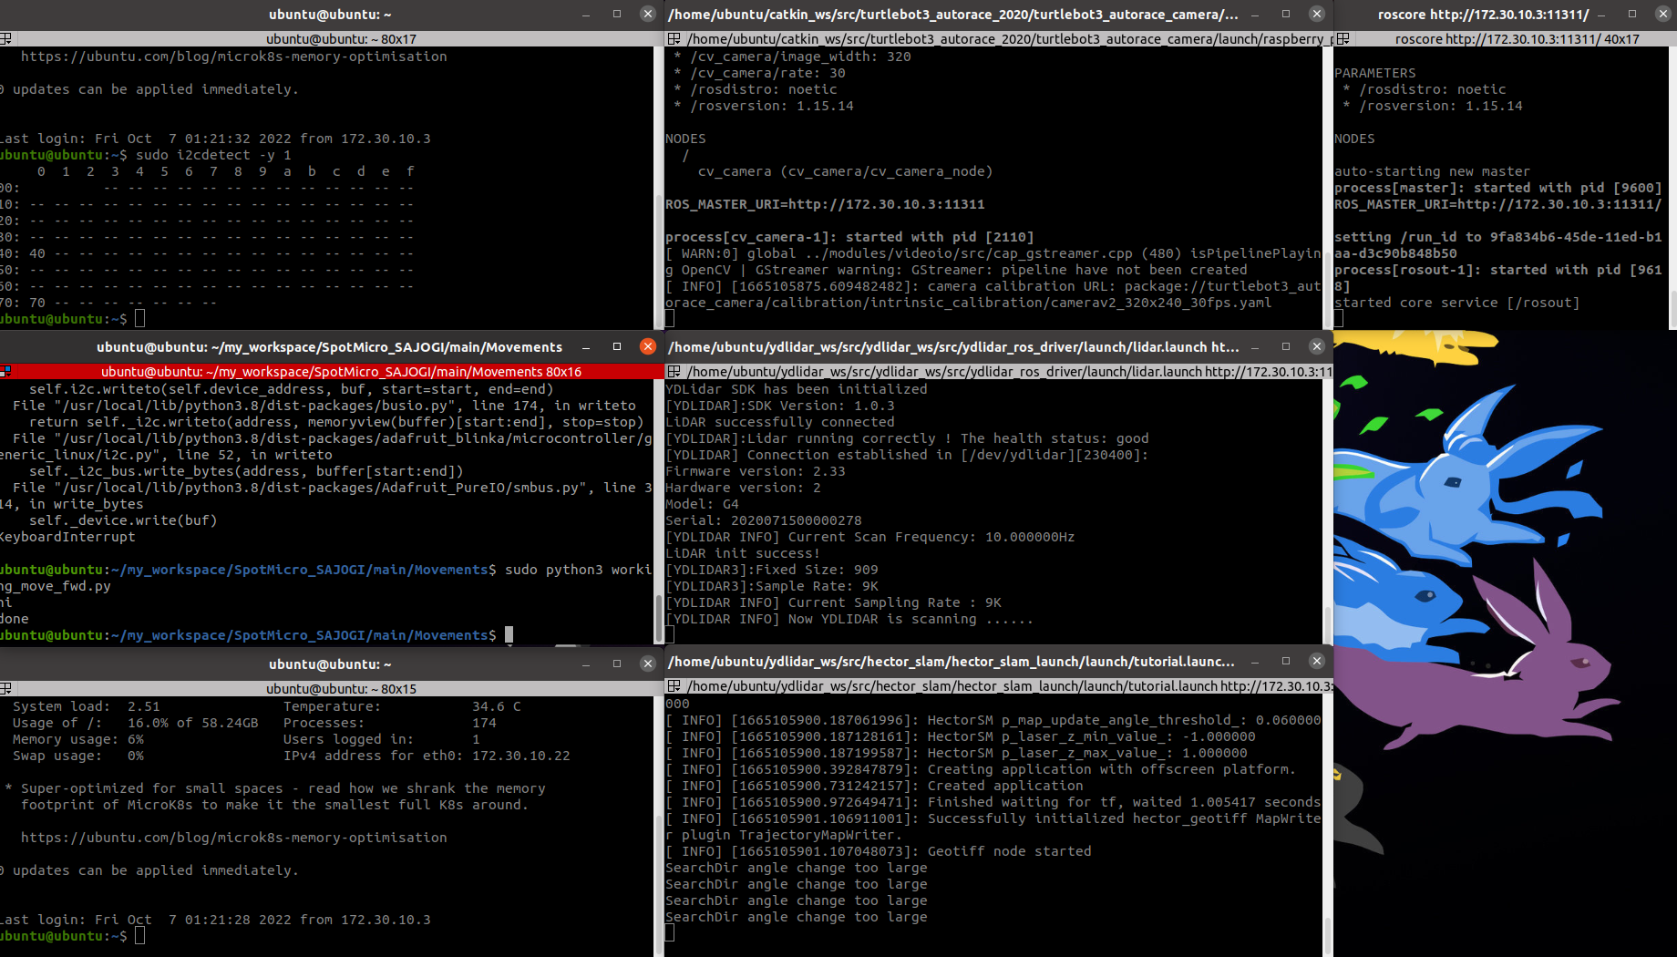This screenshot has width=1677, height=957.
Task: Open terminal grid menu in 80x17 pane
Action: point(5,39)
